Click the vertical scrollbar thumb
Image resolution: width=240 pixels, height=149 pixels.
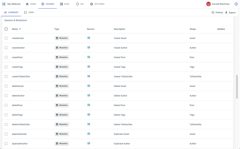(x=237, y=87)
